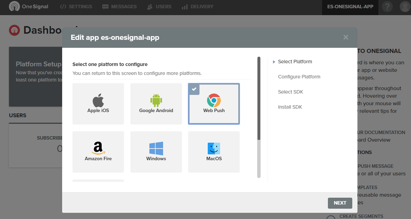Click the USERS section heading on Dashboard

(18, 115)
